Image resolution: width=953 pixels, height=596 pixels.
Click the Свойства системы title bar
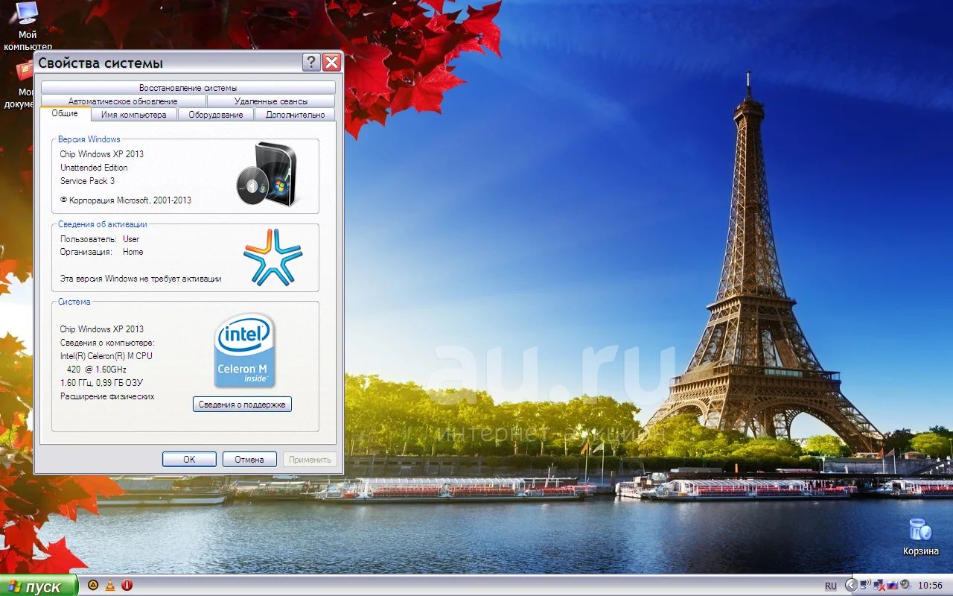pyautogui.click(x=168, y=63)
